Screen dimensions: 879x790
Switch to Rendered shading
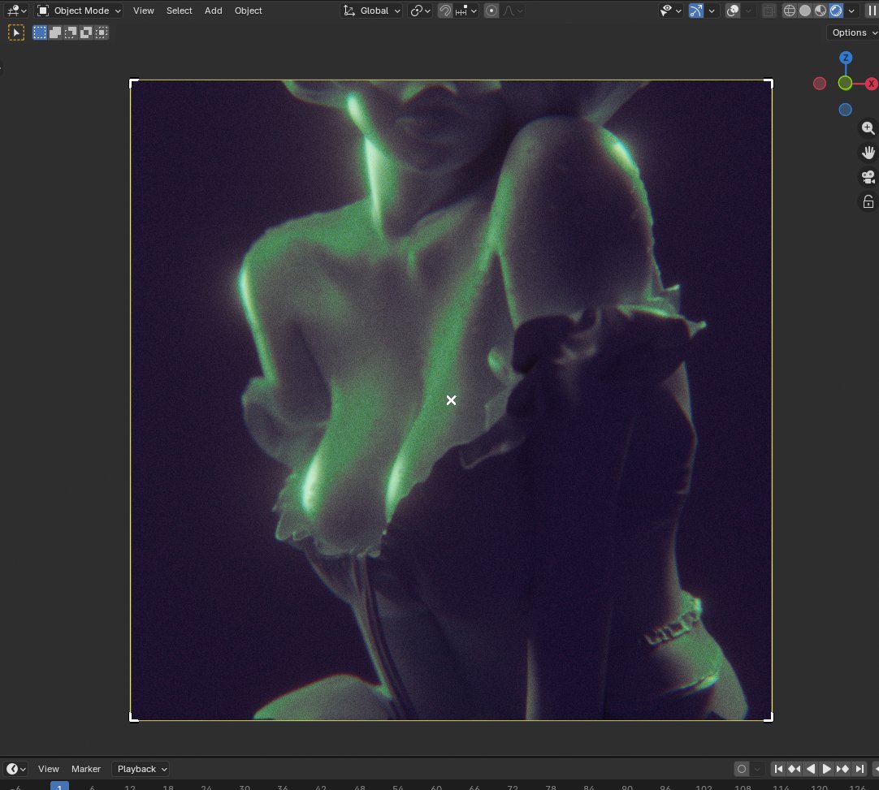pyautogui.click(x=836, y=11)
